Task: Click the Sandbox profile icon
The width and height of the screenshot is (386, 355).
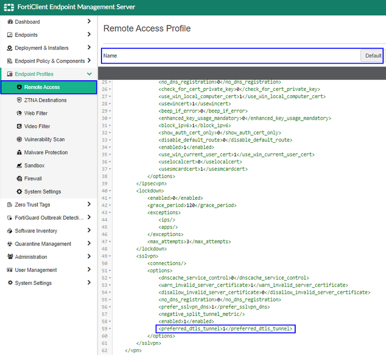Action: point(19,166)
